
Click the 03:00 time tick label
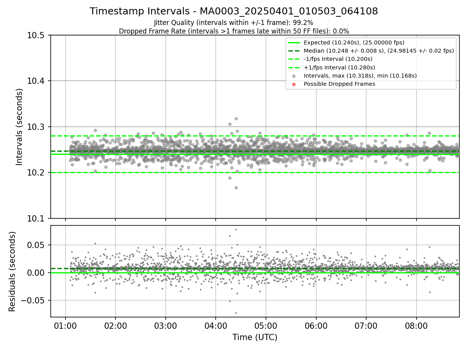pos(165,325)
